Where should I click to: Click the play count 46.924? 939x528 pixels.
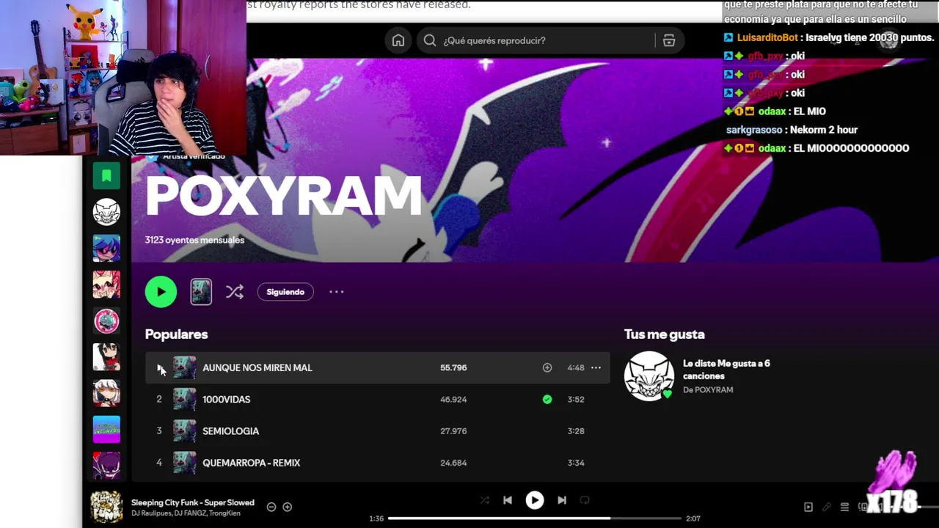point(453,399)
